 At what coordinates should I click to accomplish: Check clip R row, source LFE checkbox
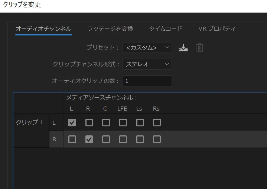coord(123,139)
